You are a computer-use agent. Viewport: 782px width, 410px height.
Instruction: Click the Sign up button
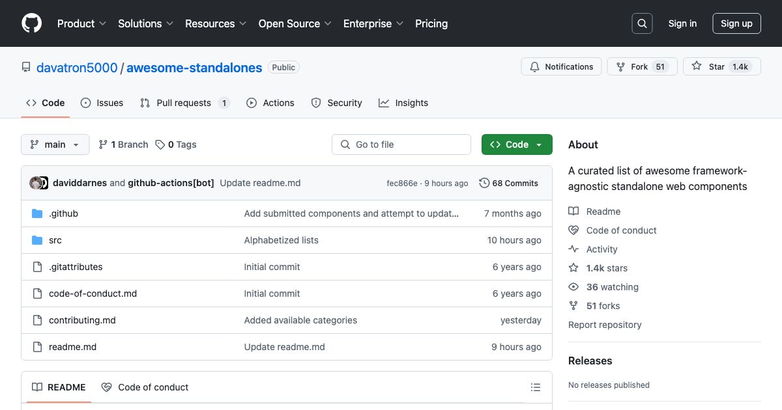click(x=736, y=23)
